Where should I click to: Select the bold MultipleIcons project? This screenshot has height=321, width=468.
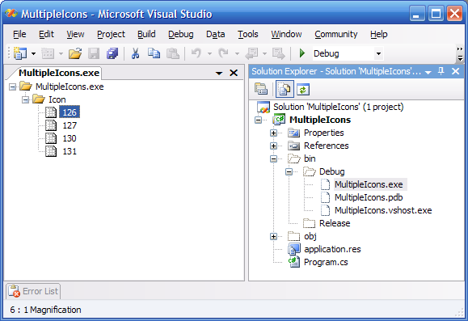point(320,120)
